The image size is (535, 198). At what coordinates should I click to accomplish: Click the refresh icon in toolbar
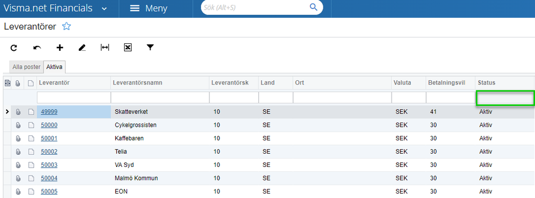coord(13,48)
